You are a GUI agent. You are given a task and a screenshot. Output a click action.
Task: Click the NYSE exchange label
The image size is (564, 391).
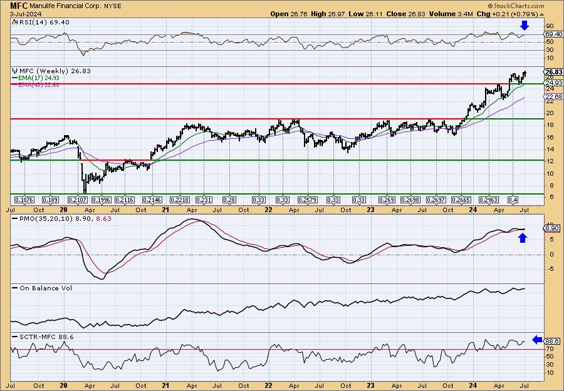click(112, 6)
